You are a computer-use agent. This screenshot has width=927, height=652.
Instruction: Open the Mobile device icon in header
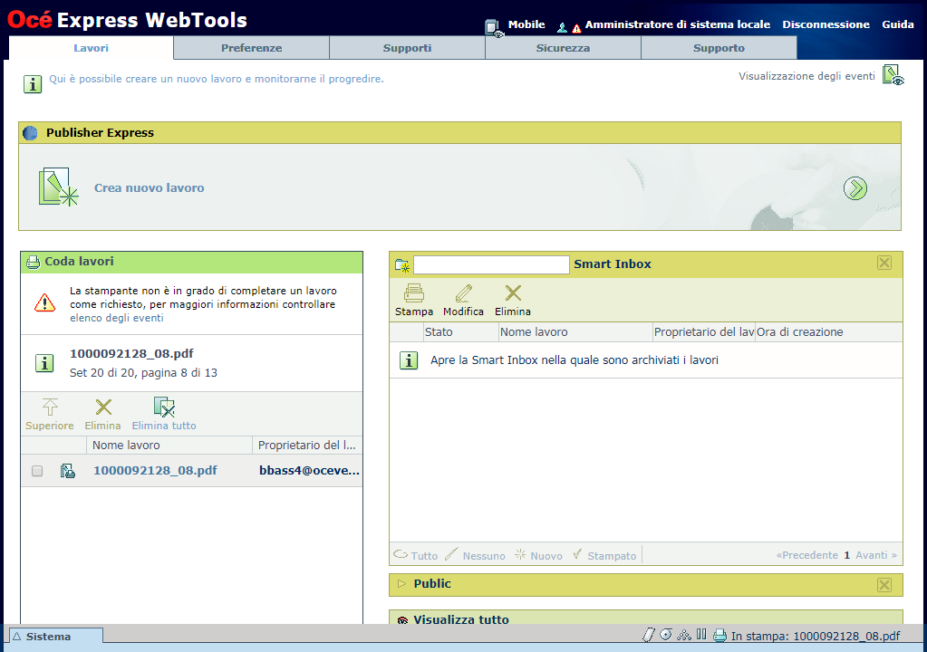494,27
